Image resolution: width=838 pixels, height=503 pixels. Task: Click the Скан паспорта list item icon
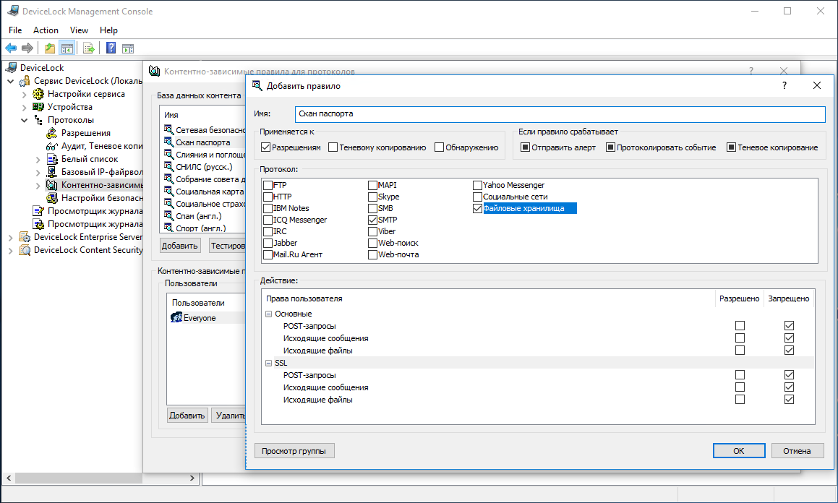(169, 142)
